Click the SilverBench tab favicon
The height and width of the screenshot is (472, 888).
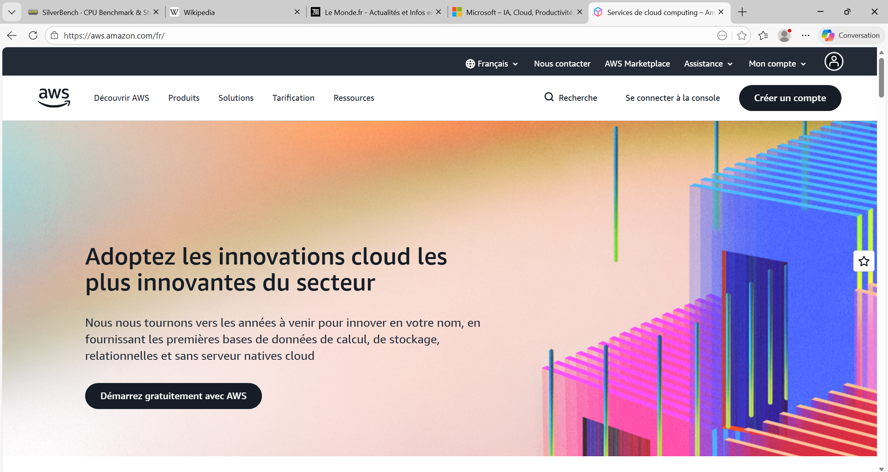33,12
